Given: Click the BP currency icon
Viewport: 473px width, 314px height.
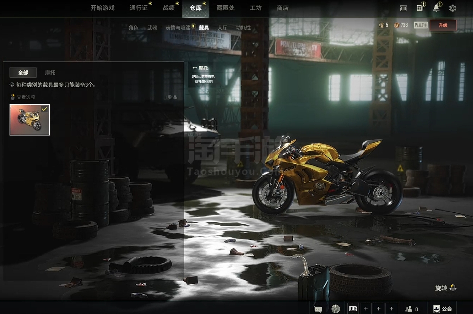Looking at the screenshot, I should click(x=397, y=25).
